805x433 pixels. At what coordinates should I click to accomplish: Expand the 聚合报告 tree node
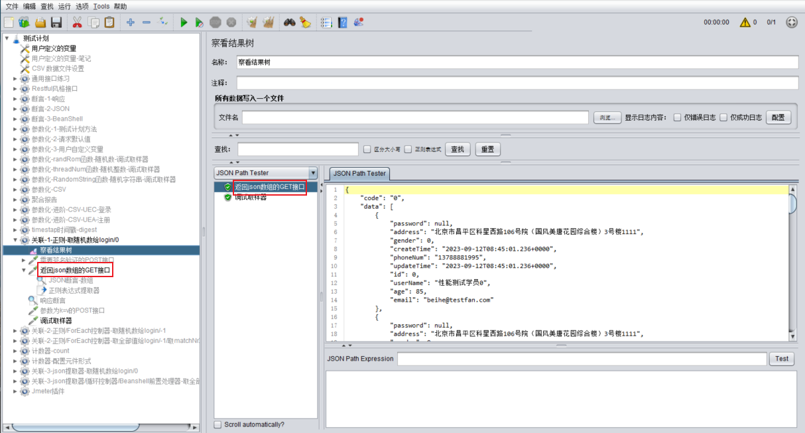click(x=15, y=200)
